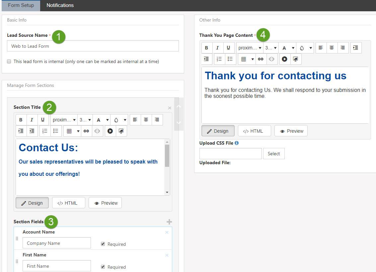Insert hyperlink in Thank You Page editor
The image size is (376, 272).
click(x=261, y=59)
